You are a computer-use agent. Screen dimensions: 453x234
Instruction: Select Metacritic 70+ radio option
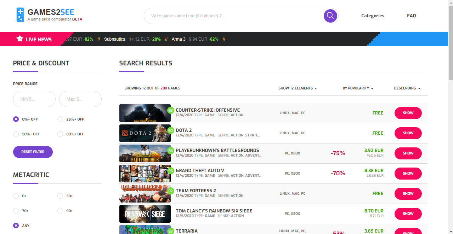[16, 211]
